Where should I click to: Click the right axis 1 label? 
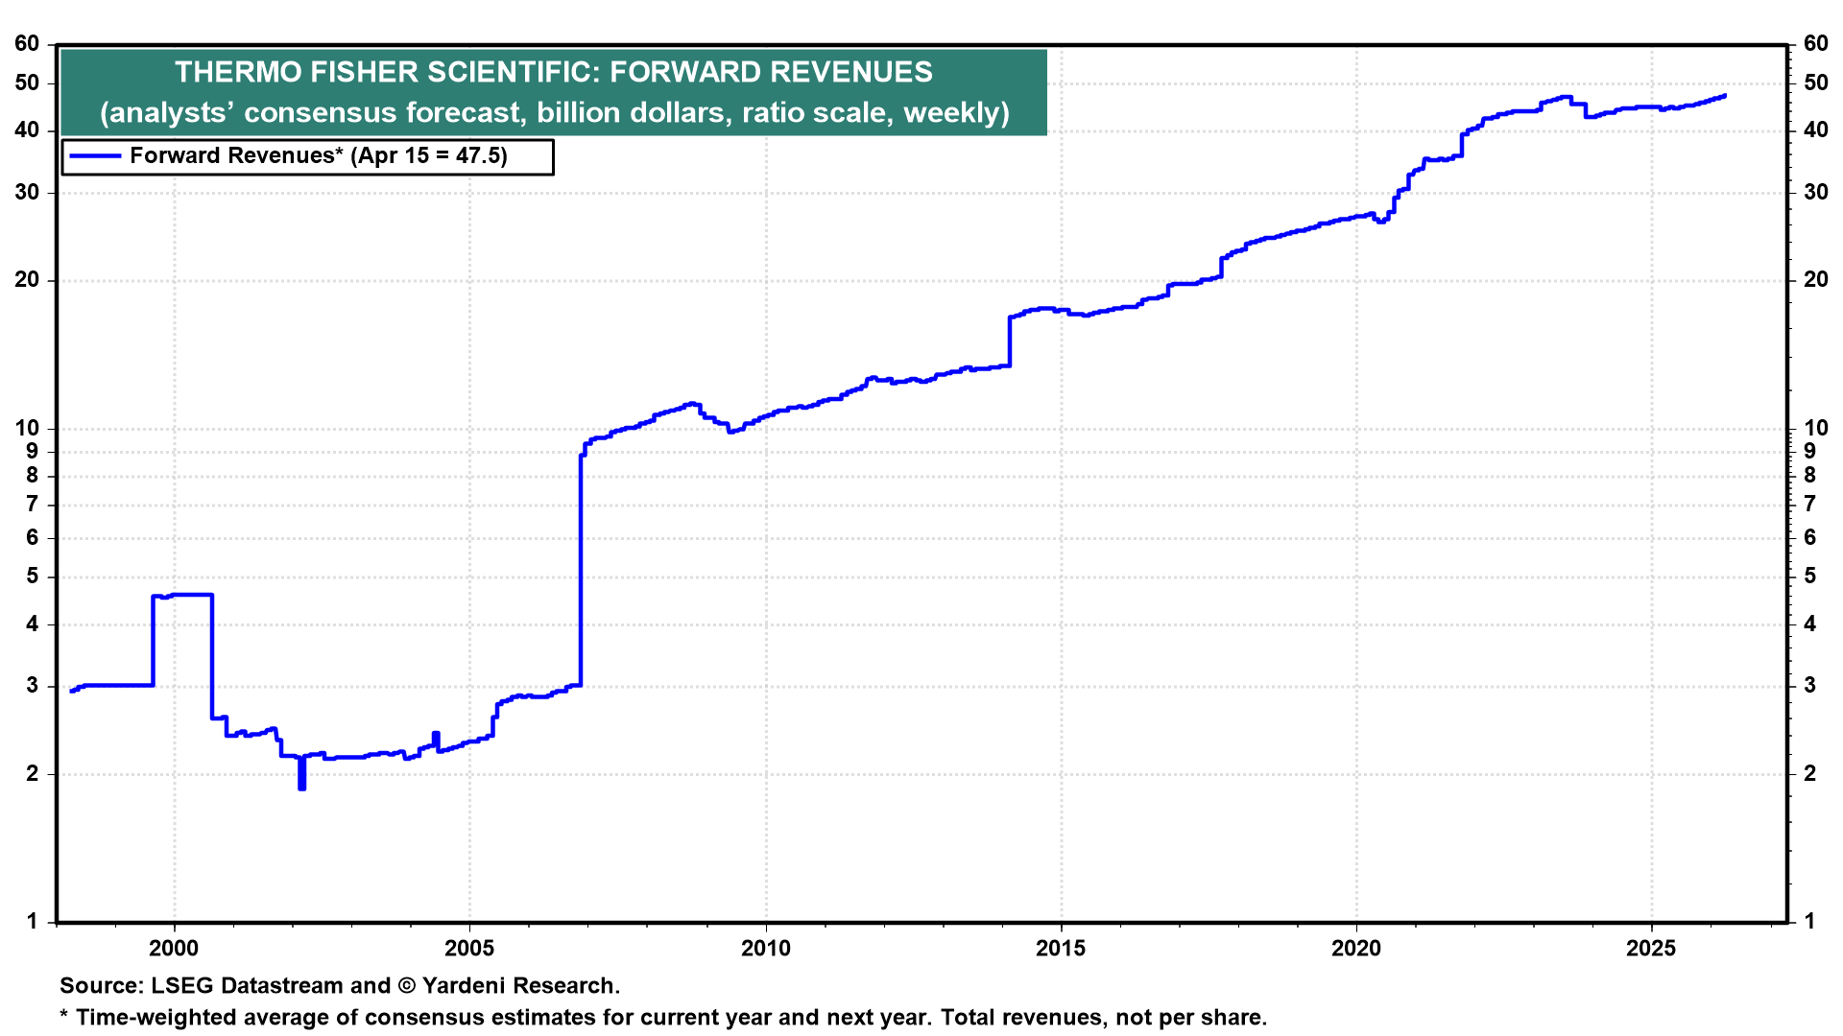[1810, 922]
